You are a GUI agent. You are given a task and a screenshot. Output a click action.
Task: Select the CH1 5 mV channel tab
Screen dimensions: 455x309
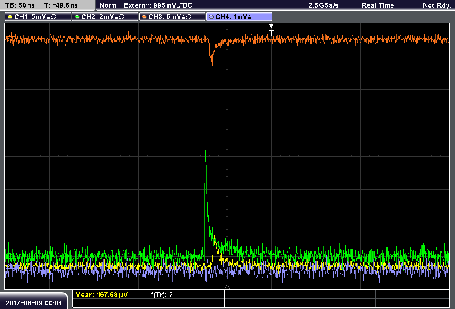pos(38,17)
